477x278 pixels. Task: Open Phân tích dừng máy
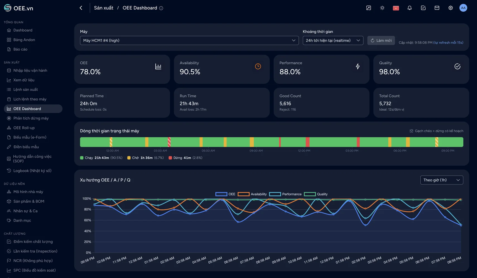click(33, 118)
